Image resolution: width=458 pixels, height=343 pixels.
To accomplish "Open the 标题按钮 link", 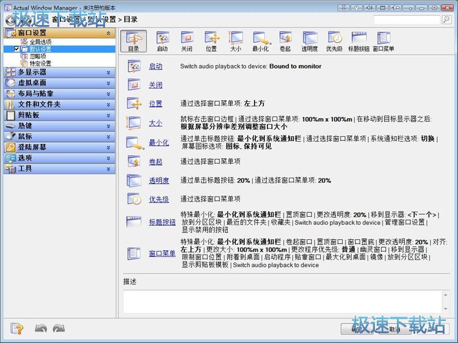I will point(162,222).
